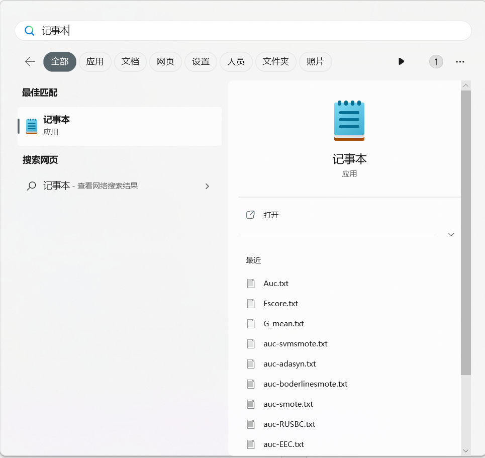Click the file icon next to auc-EEC.txt

point(251,444)
